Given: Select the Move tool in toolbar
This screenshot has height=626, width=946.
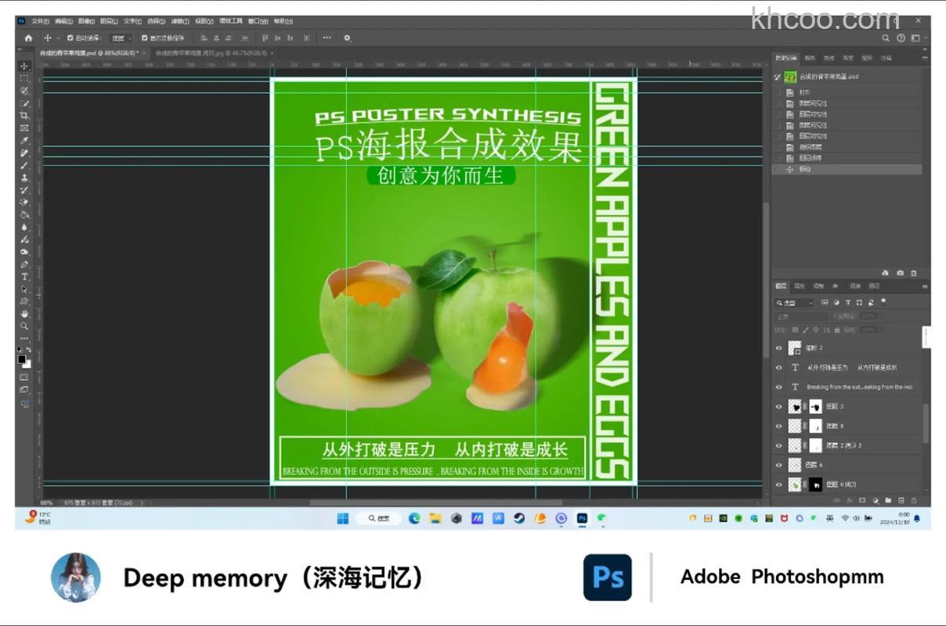Looking at the screenshot, I should coord(24,67).
